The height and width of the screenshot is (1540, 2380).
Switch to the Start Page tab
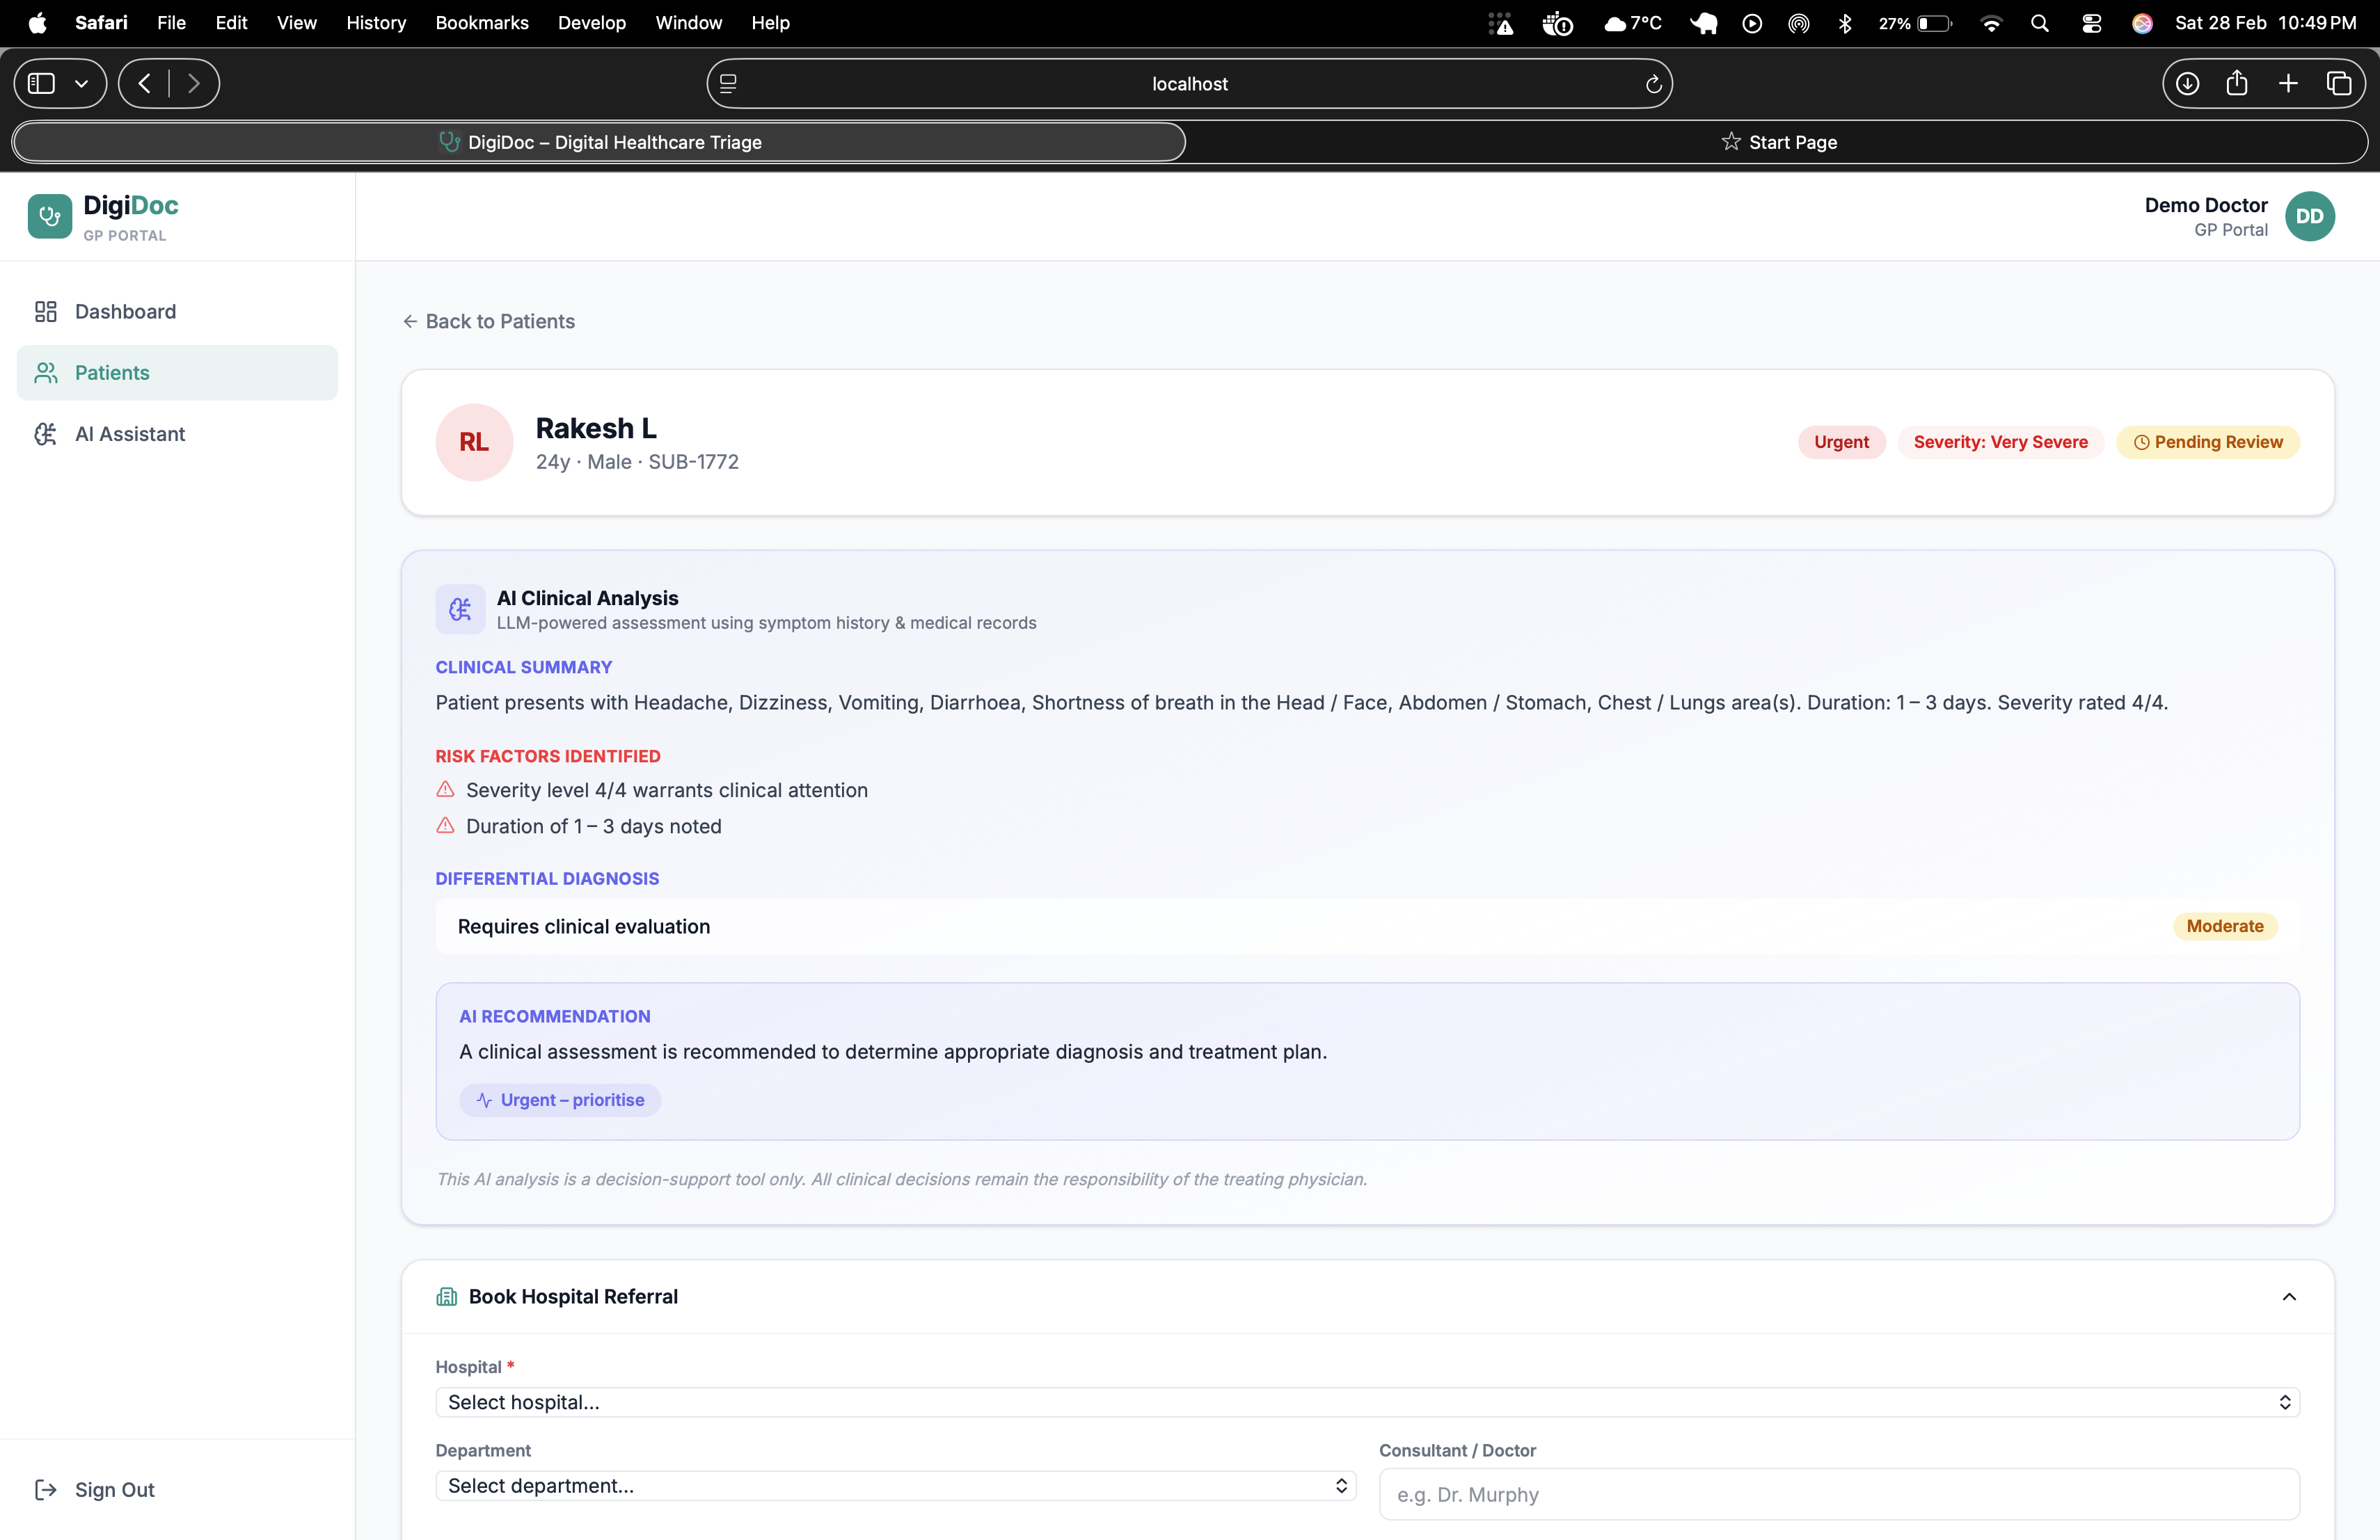(1779, 142)
